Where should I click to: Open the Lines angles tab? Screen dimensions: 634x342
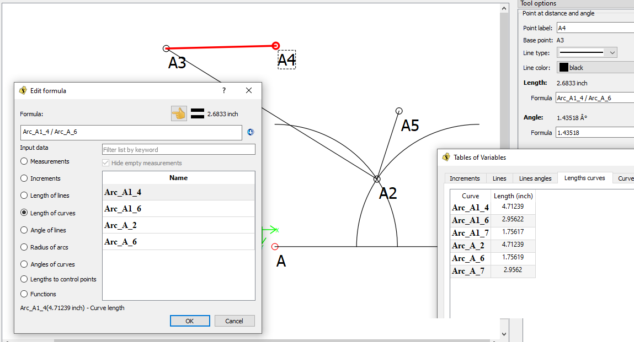535,178
